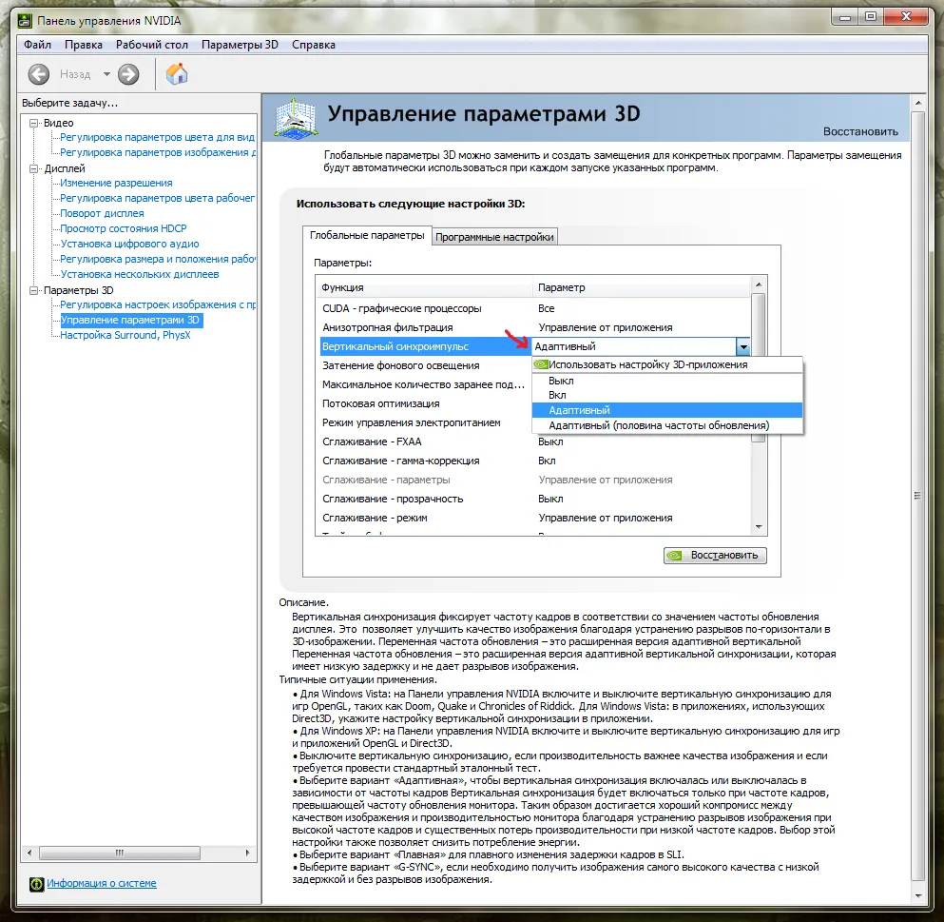Switch to Глобальные параметры tab
This screenshot has height=922, width=944.
coord(367,235)
